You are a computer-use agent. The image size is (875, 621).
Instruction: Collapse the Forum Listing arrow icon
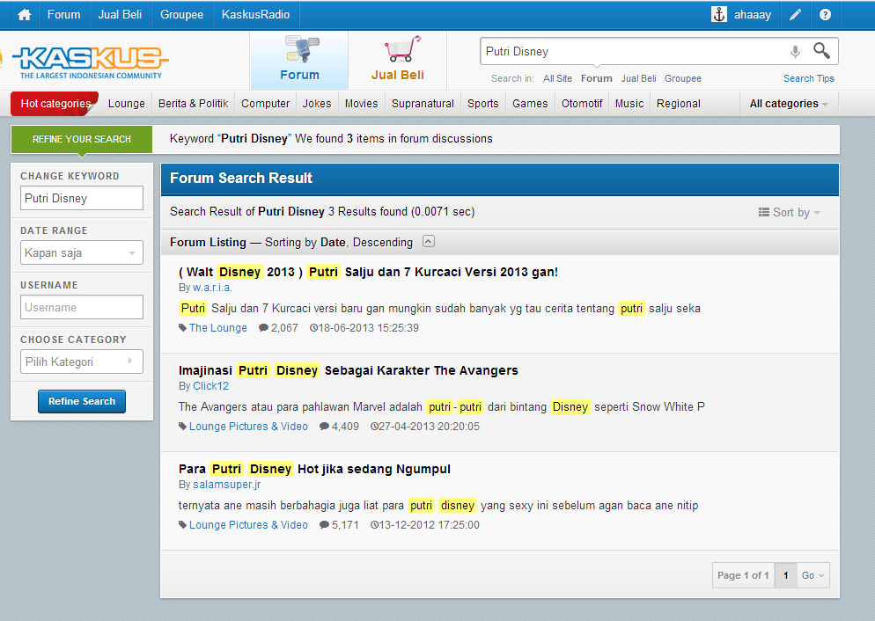click(428, 241)
